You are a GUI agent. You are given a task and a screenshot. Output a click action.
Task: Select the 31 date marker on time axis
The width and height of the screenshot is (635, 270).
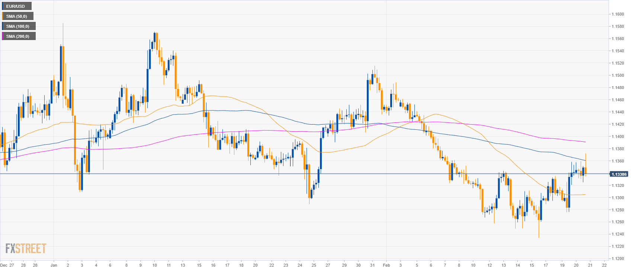click(372, 265)
